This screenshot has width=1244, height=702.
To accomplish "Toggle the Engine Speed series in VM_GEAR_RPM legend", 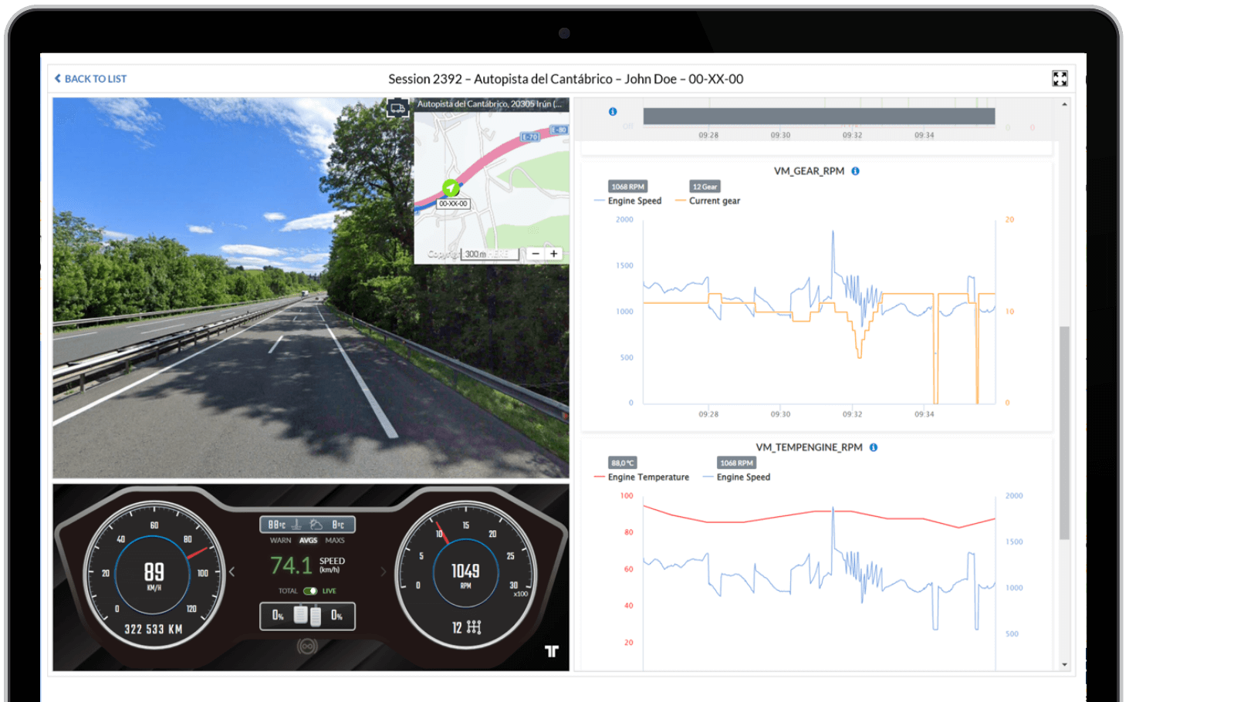I will tap(634, 201).
